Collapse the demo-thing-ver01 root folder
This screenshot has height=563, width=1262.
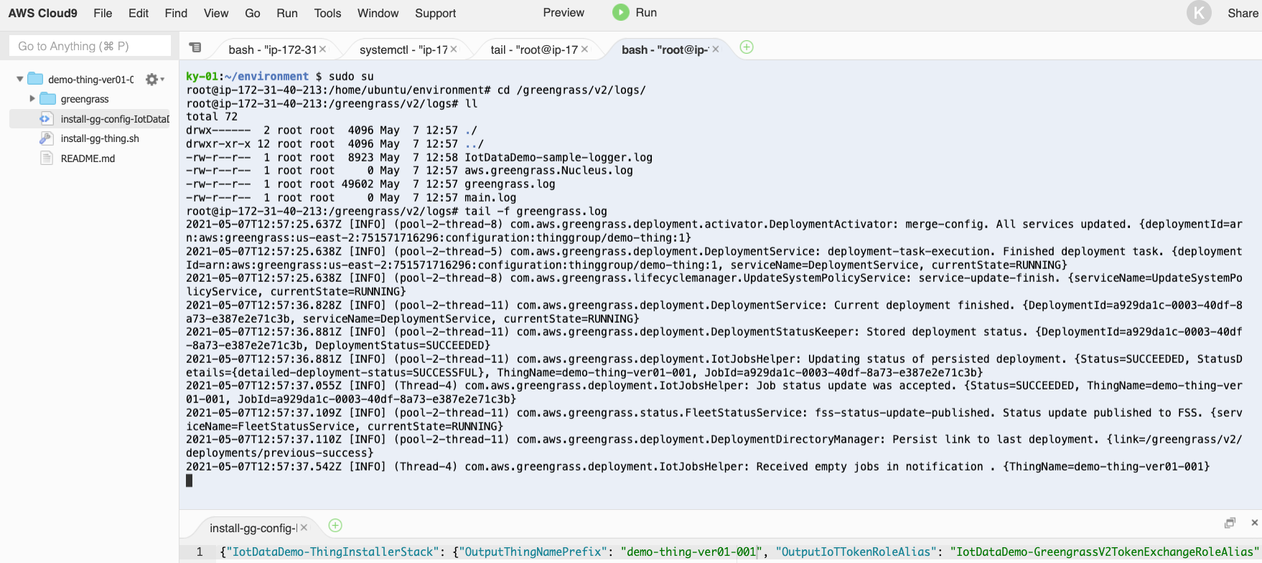coord(19,79)
